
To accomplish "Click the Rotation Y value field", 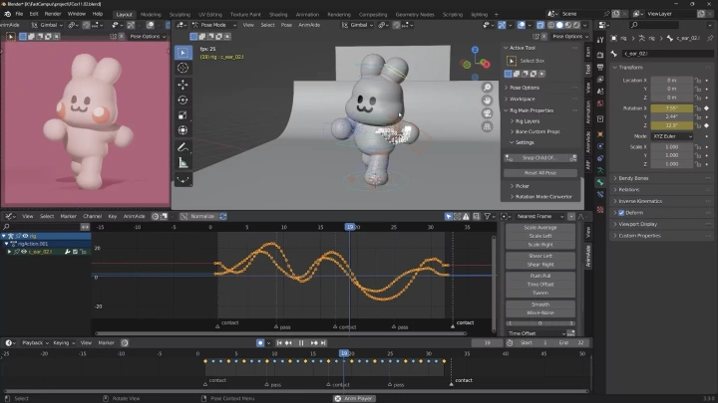I will (672, 116).
